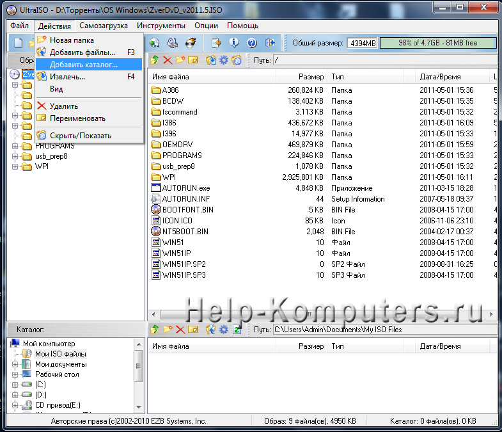Go up one level in local catalog toolbar
The height and width of the screenshot is (432, 502).
click(155, 330)
